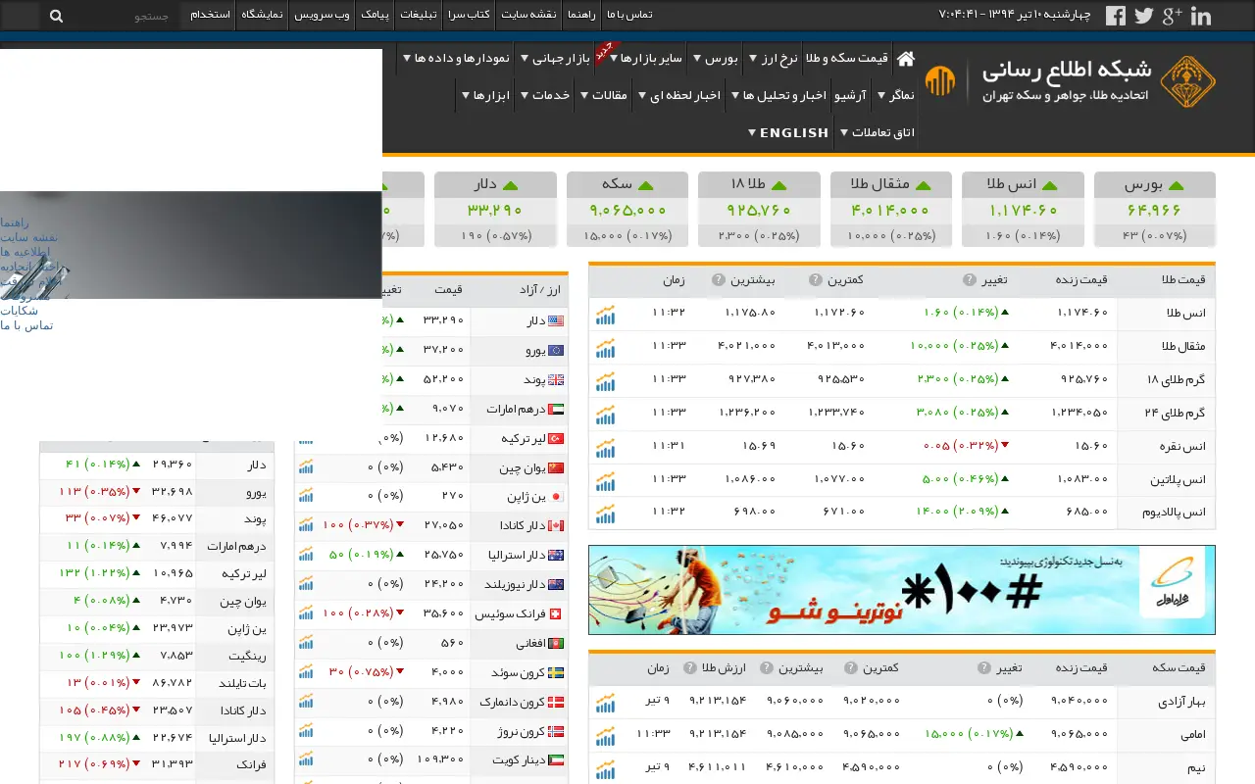This screenshot has height=784, width=1255.
Task: Open the LinkedIn social icon
Action: [1200, 16]
